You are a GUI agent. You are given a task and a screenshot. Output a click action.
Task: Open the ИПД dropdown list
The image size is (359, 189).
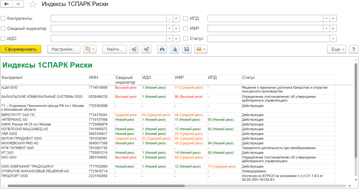(326, 19)
